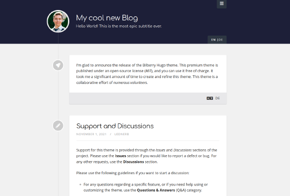Click the rocket icon on the timeline
The image size is (290, 196).
pos(58,65)
